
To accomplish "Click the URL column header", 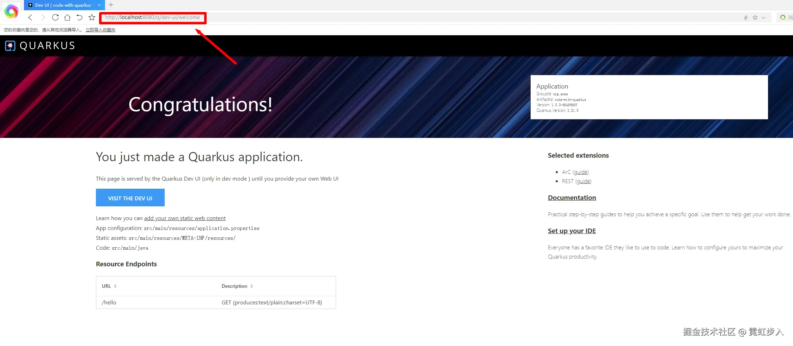I will point(106,286).
